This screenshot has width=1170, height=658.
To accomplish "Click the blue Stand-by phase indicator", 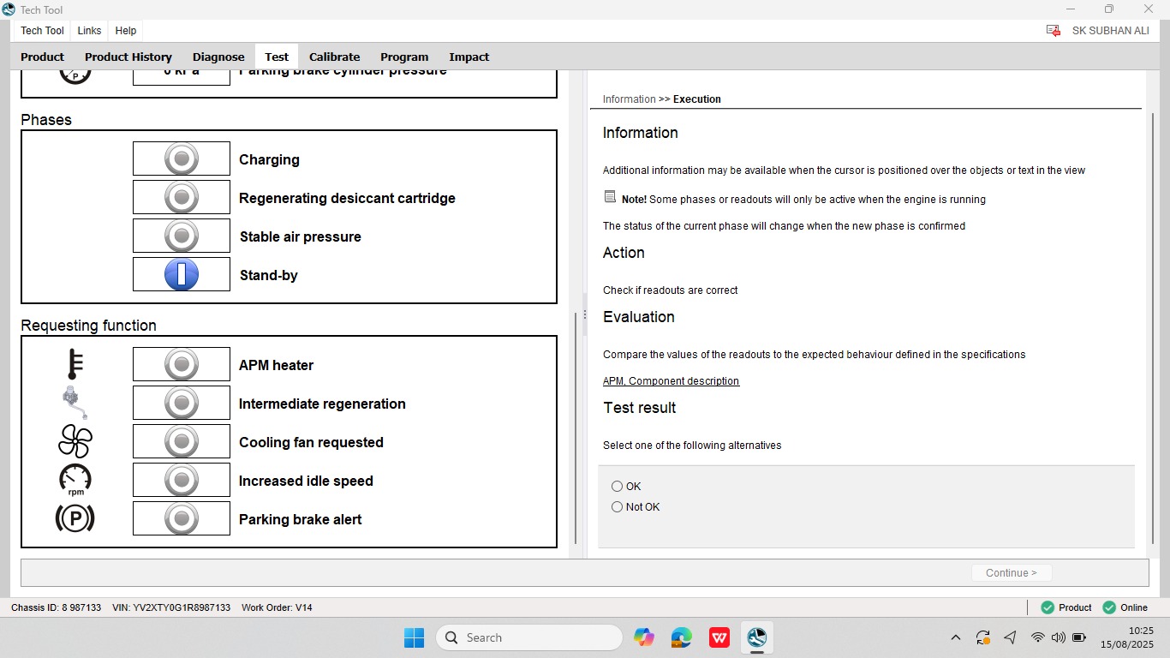I will pyautogui.click(x=182, y=275).
